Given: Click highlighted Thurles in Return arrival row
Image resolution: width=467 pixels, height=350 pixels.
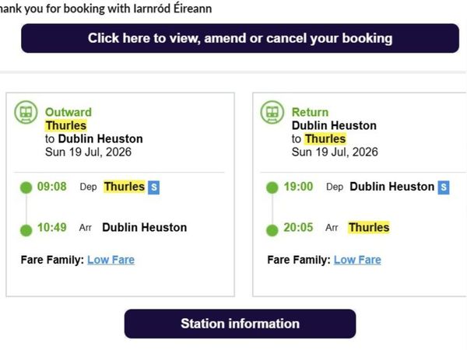Looking at the screenshot, I should (369, 227).
